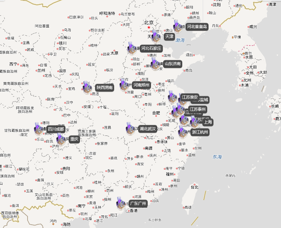Select the station marker at 陕西渭南
The width and height of the screenshot is (281, 228).
(87, 87)
